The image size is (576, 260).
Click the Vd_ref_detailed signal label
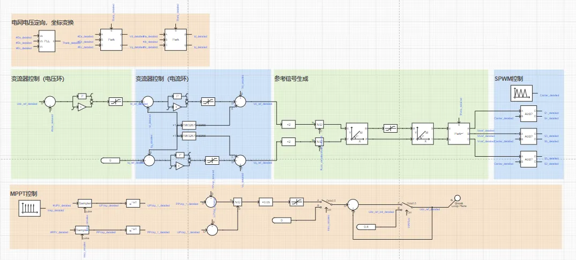(263, 104)
